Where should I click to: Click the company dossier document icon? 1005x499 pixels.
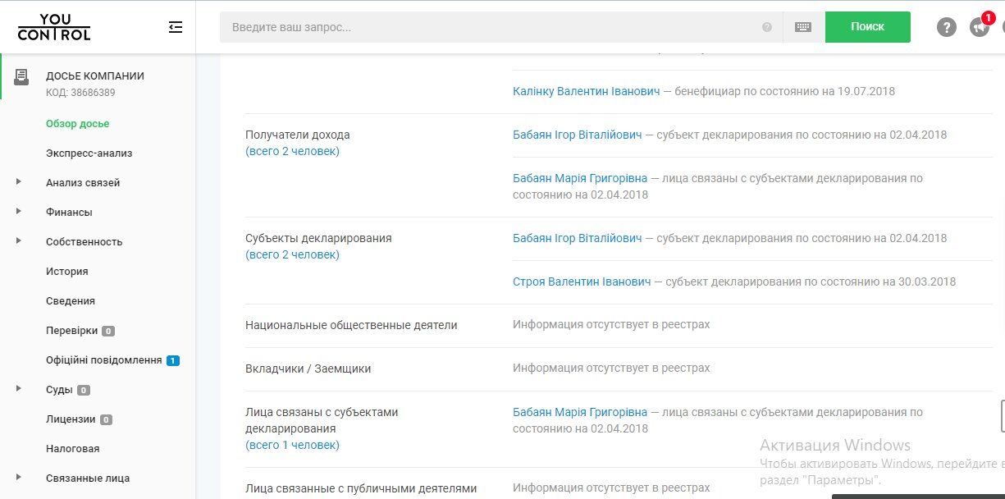[21, 76]
